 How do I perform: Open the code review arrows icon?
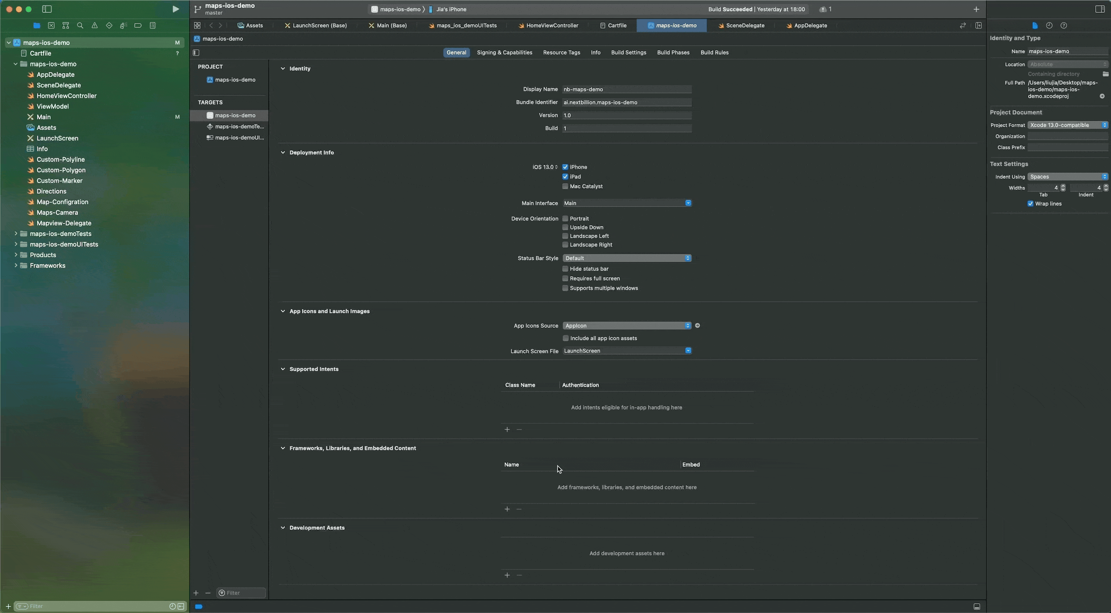pyautogui.click(x=963, y=26)
